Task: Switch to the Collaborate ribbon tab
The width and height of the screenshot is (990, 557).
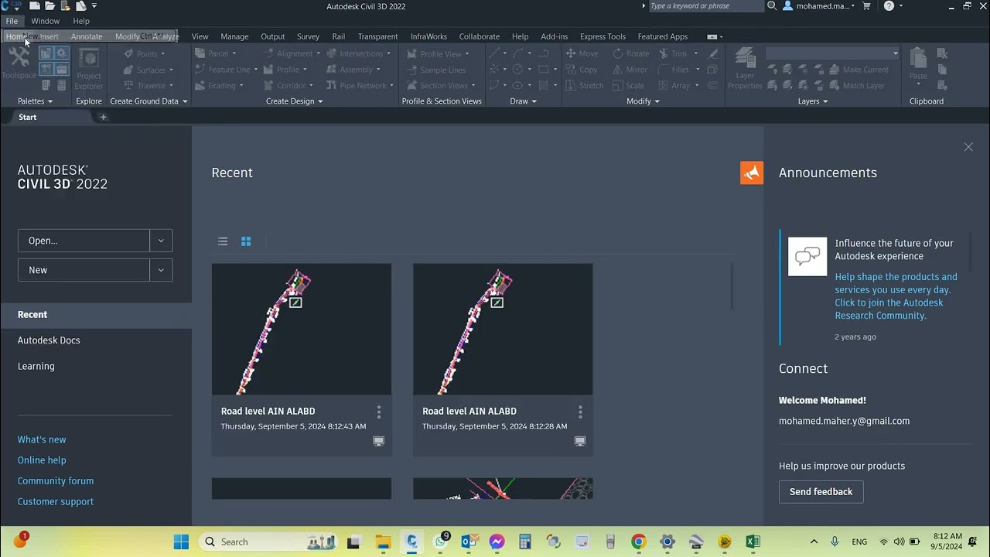Action: click(x=479, y=36)
